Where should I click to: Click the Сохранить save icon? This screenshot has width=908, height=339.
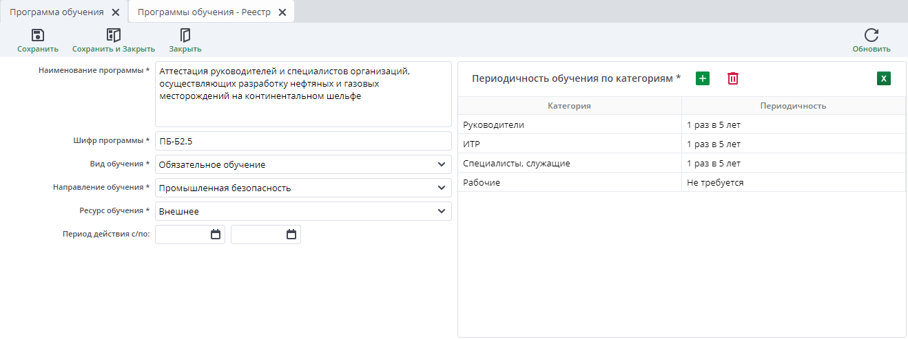(x=38, y=35)
